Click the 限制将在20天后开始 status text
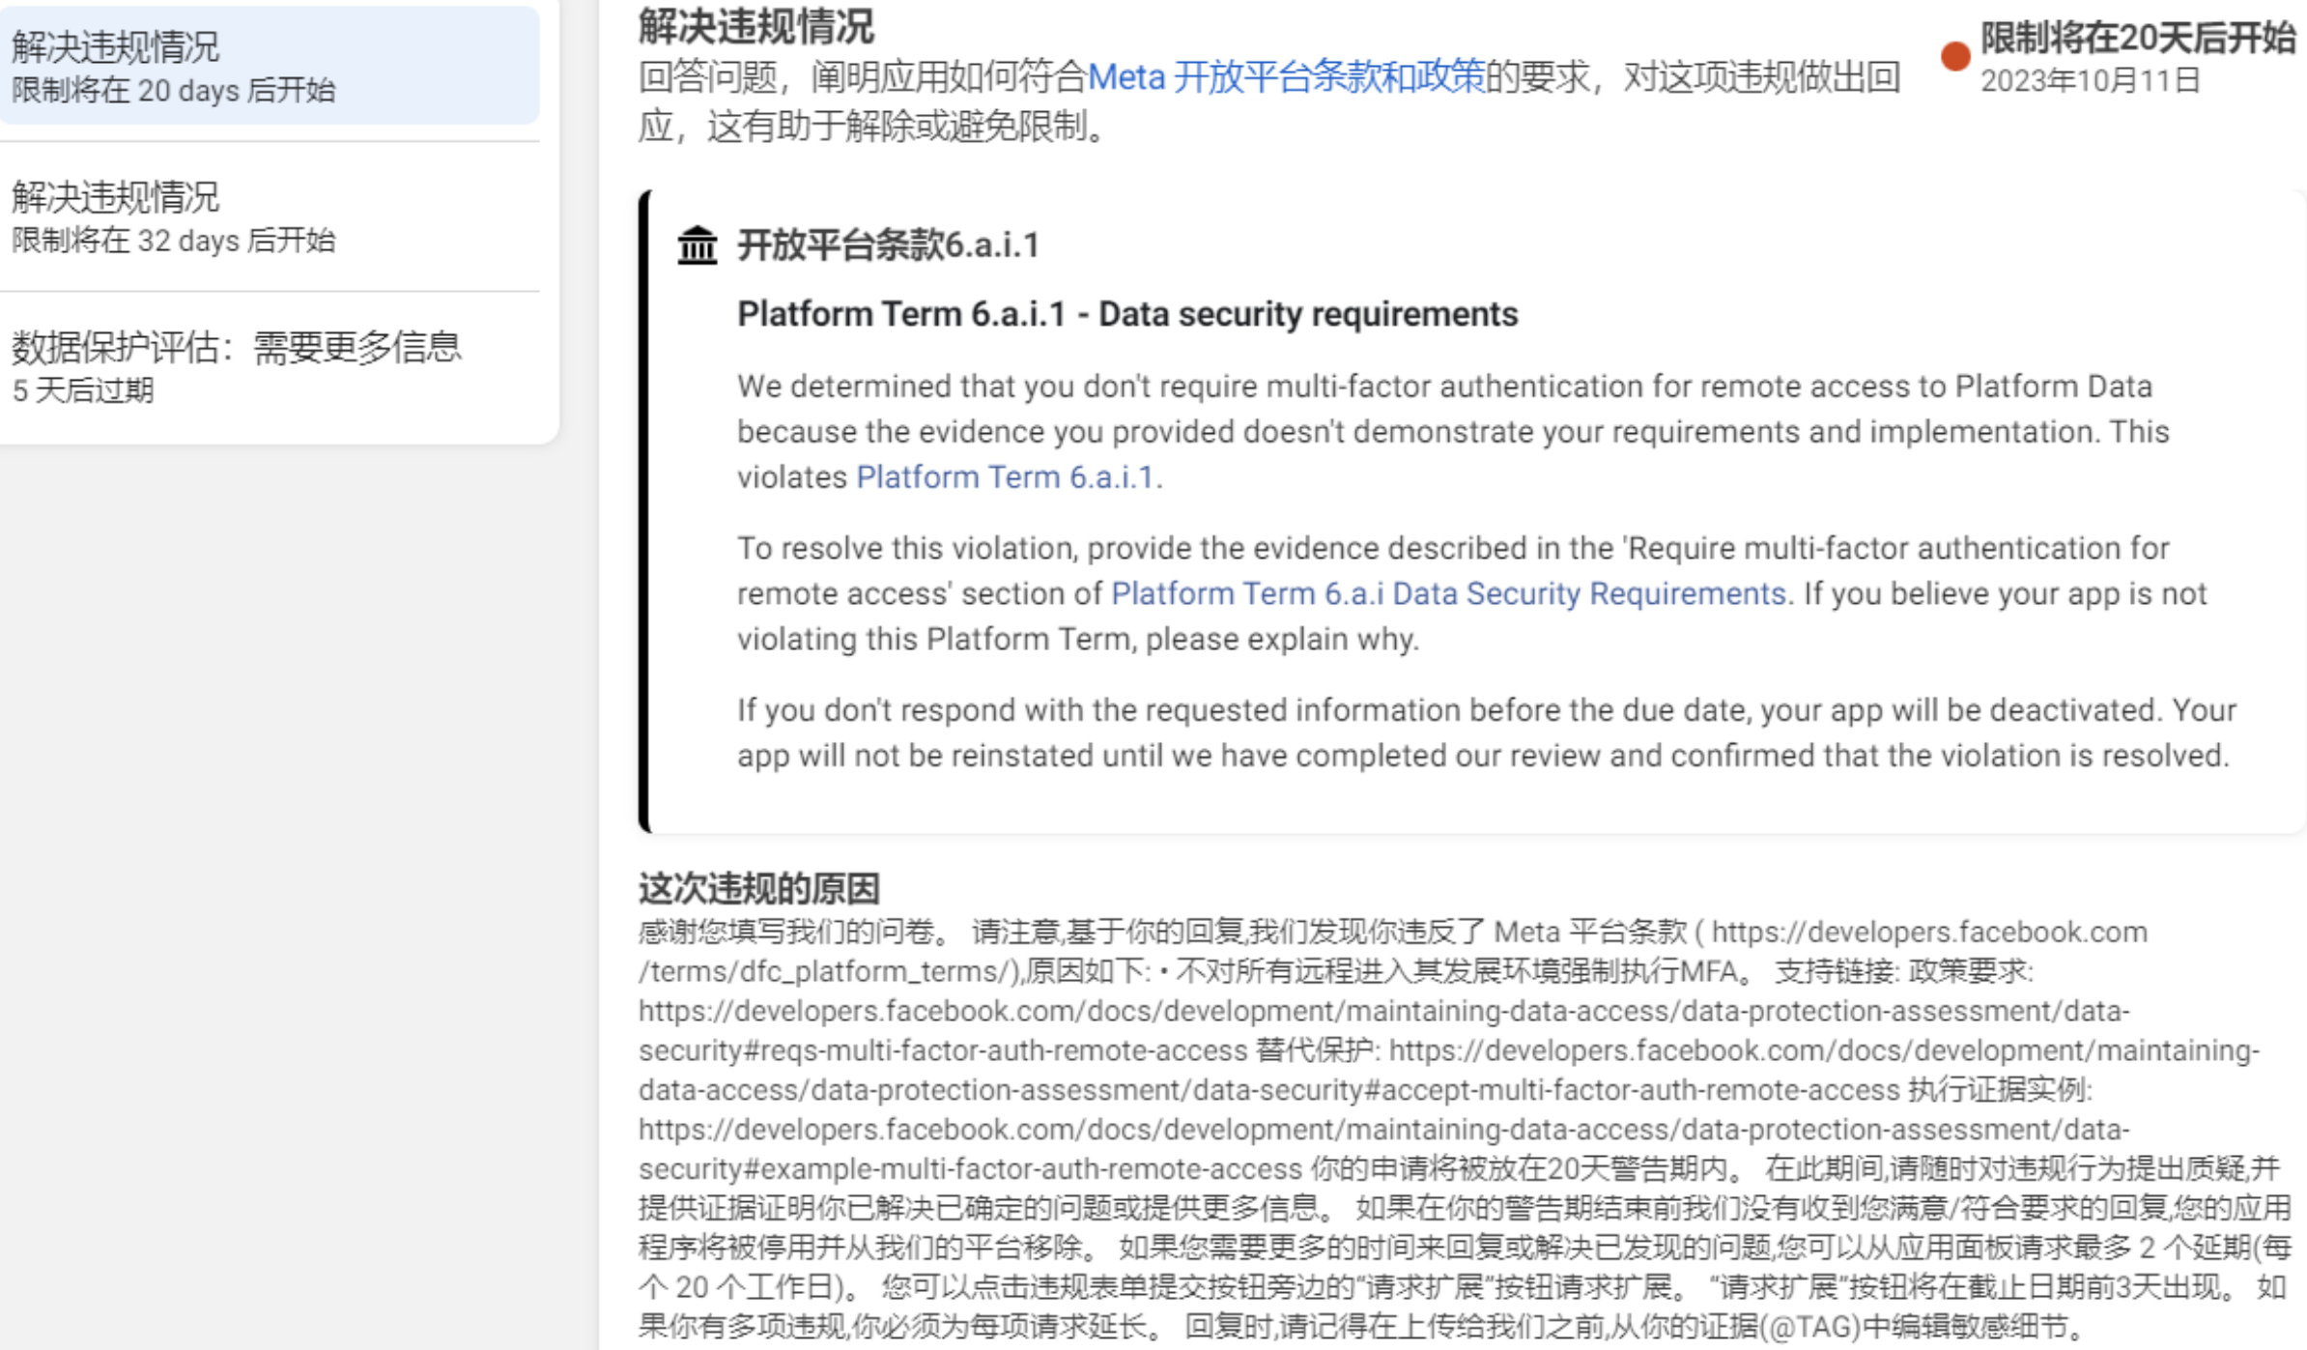 (2137, 39)
